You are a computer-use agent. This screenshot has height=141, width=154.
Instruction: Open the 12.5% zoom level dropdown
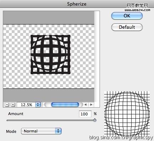[29, 105]
